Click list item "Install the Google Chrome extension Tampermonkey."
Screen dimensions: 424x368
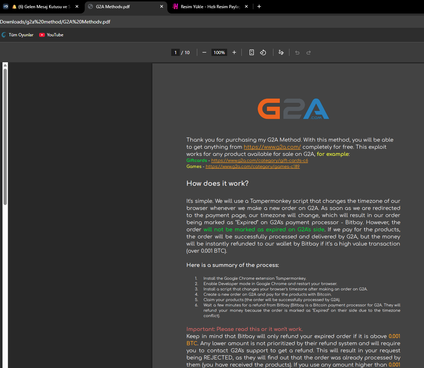click(x=255, y=278)
